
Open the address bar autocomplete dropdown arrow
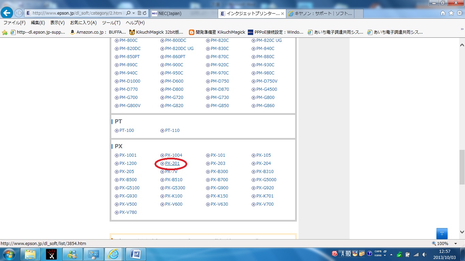pyautogui.click(x=133, y=13)
